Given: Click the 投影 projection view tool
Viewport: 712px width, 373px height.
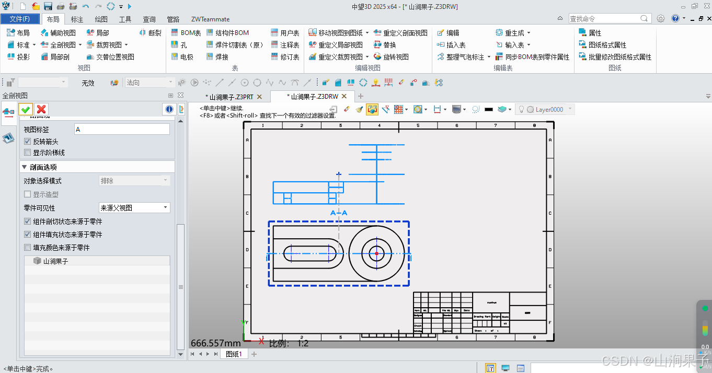Looking at the screenshot, I should click(x=18, y=57).
